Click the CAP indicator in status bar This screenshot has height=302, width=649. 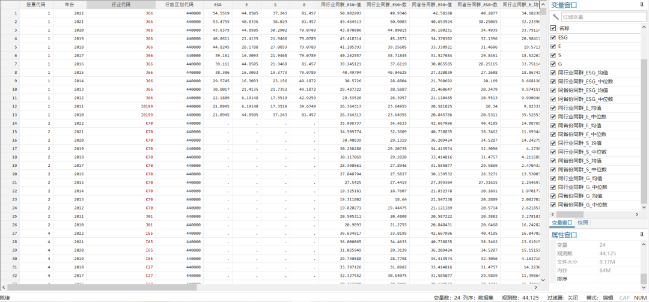click(624, 297)
